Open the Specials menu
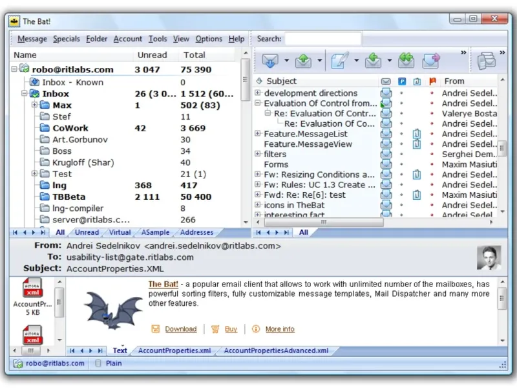Image resolution: width=517 pixels, height=388 pixels. 67,39
